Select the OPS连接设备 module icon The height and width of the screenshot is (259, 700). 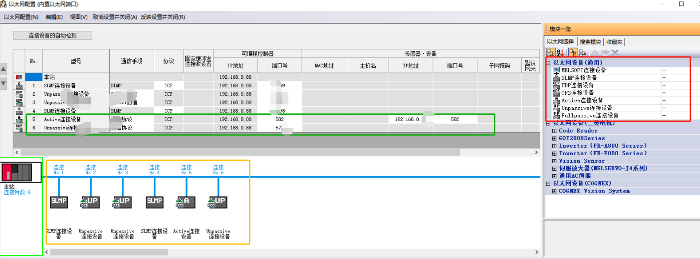click(x=556, y=93)
